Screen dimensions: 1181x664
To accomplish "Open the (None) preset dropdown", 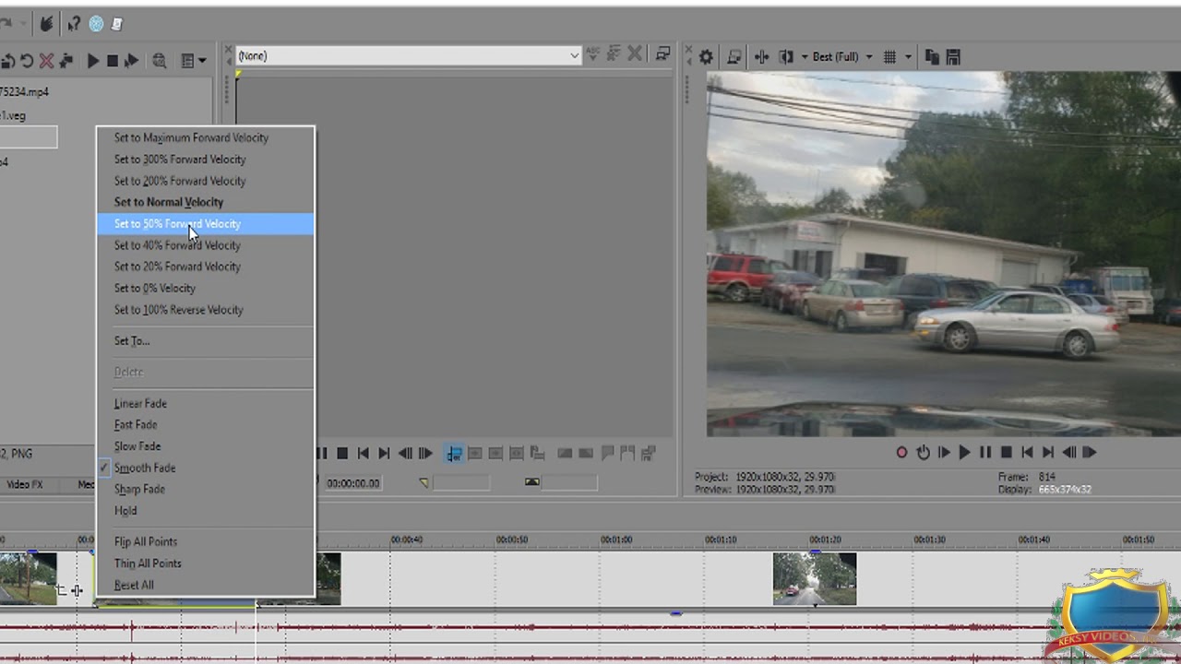I will pos(409,55).
